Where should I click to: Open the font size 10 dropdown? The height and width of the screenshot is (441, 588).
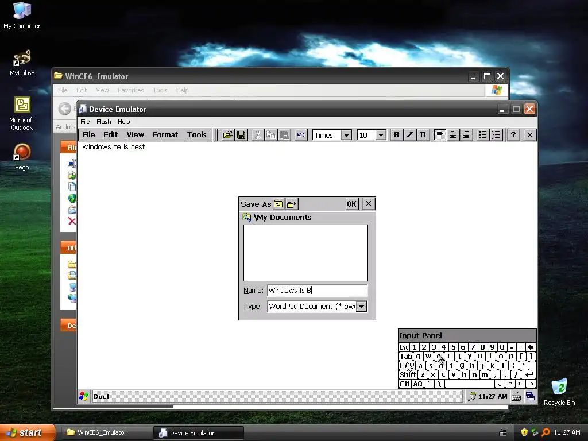tap(381, 135)
